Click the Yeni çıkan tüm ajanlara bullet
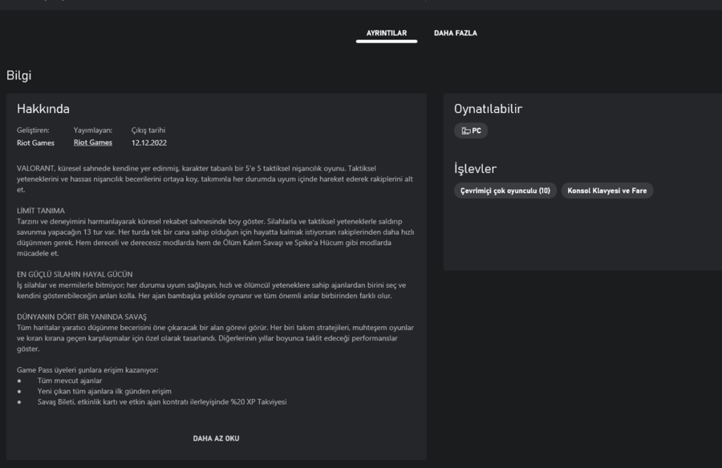Screen dimensions: 722x468 [x=104, y=391]
